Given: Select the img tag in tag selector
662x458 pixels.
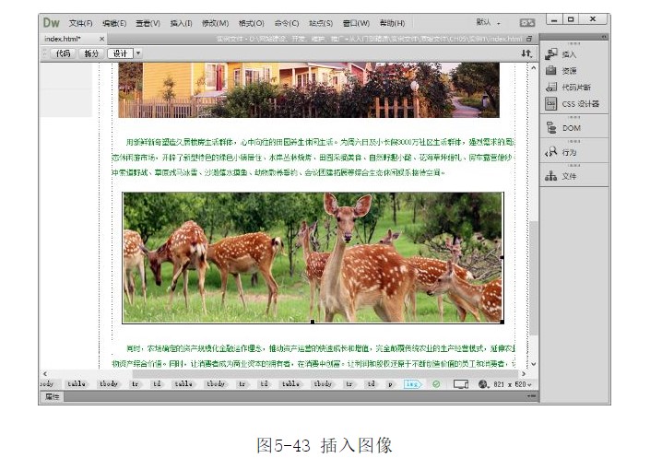Looking at the screenshot, I should tap(412, 383).
